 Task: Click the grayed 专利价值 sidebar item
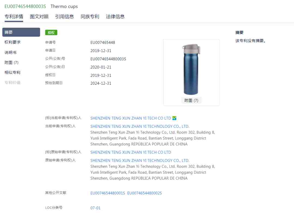(12, 83)
